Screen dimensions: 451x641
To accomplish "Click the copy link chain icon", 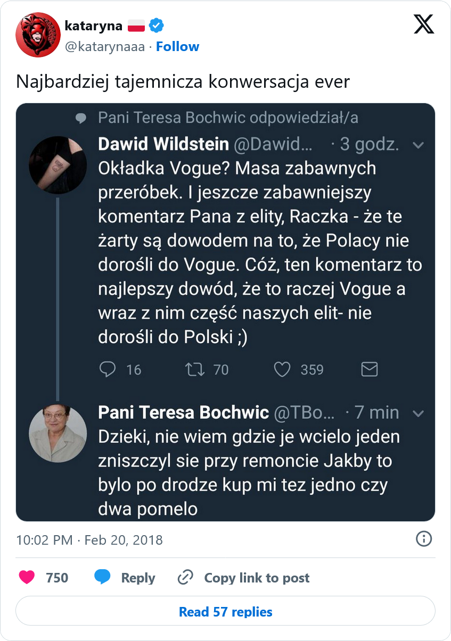I will [x=185, y=578].
